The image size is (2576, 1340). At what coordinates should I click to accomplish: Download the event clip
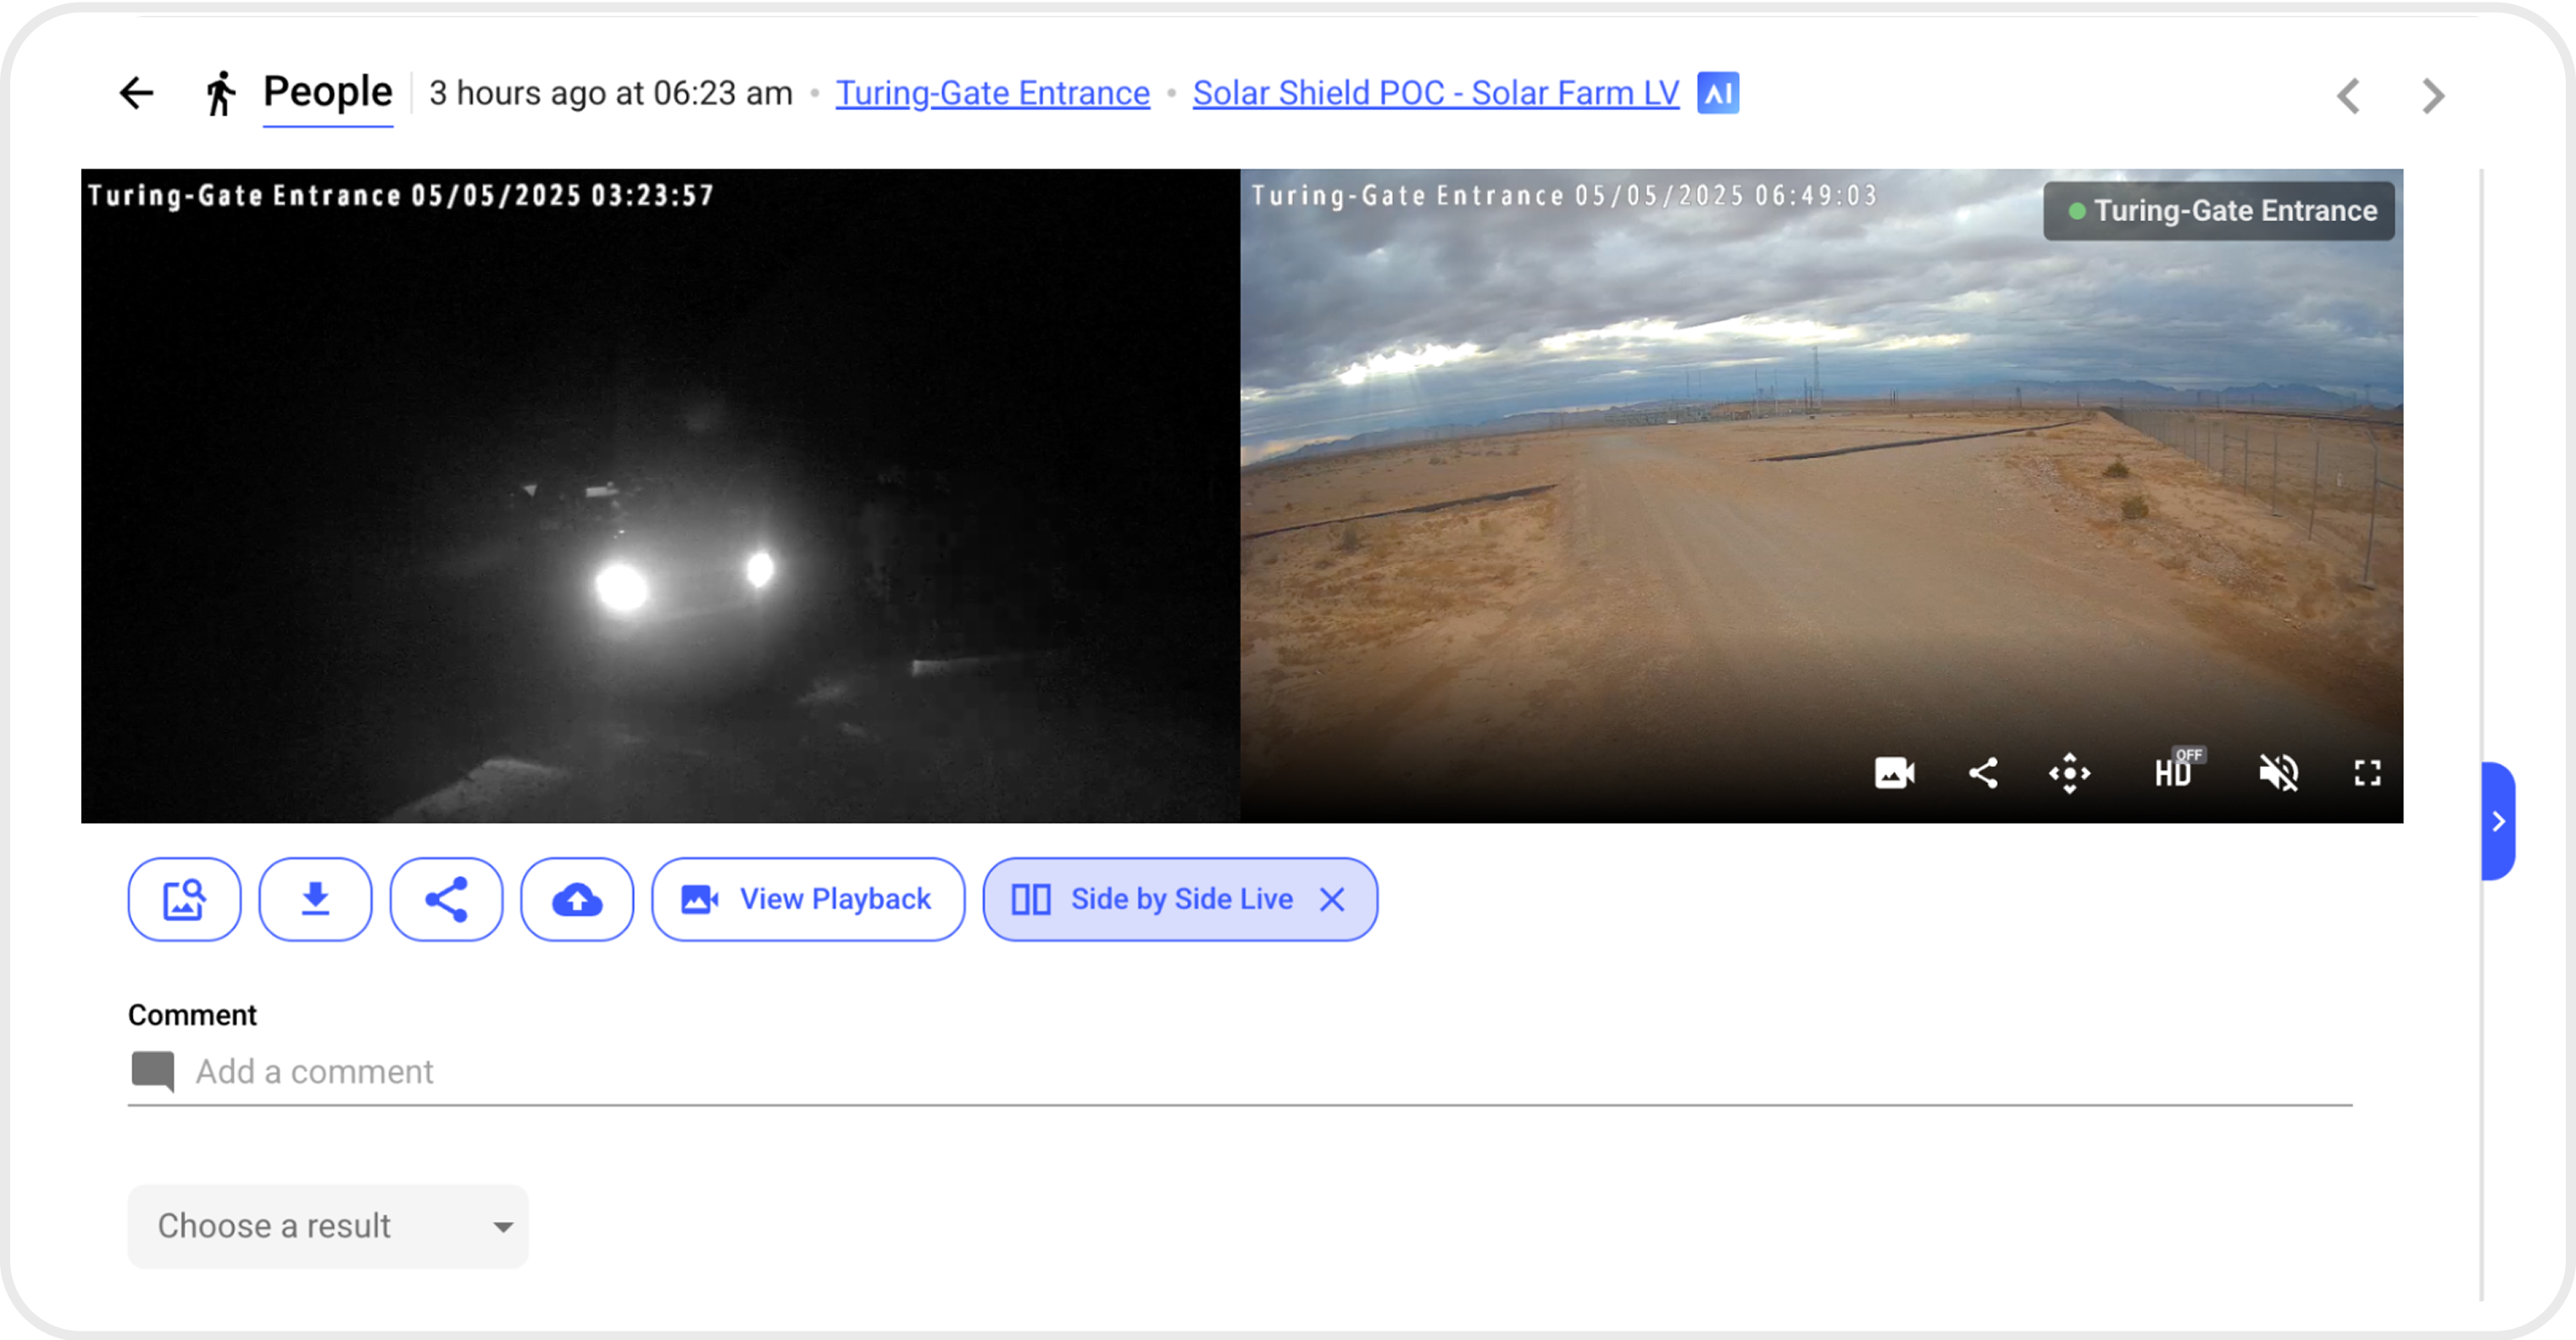[x=315, y=899]
